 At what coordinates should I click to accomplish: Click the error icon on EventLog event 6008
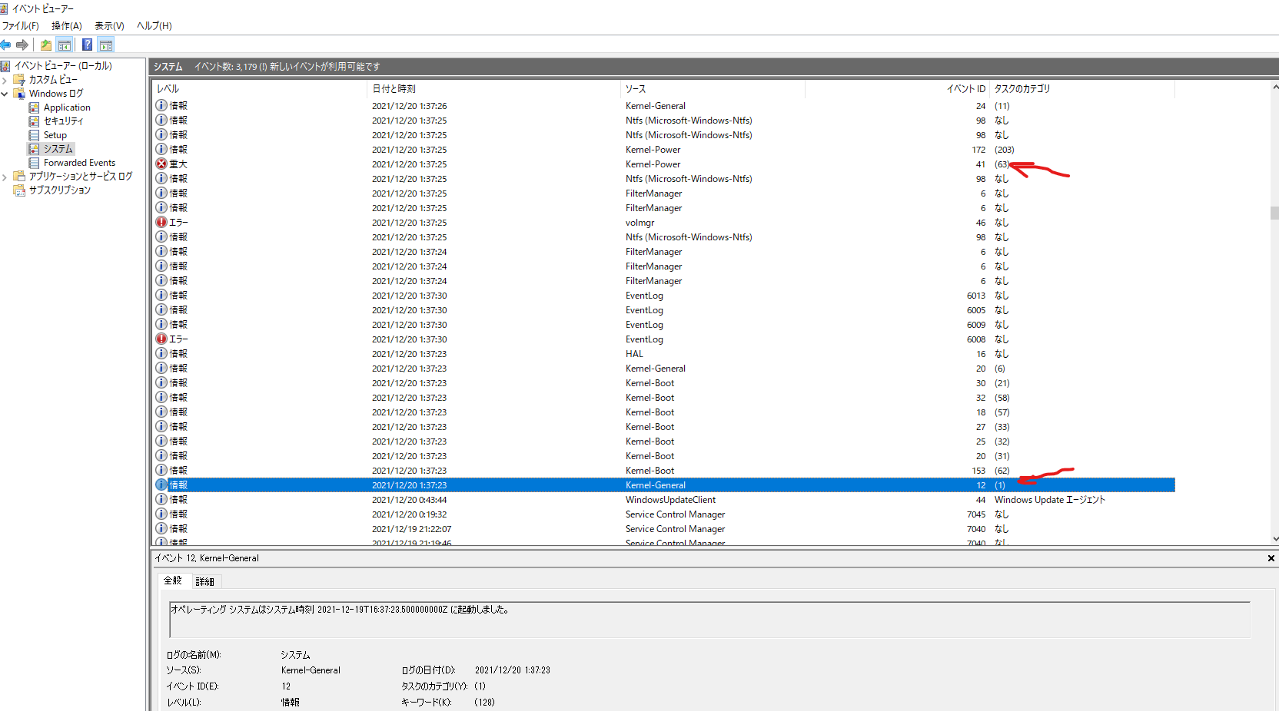161,339
